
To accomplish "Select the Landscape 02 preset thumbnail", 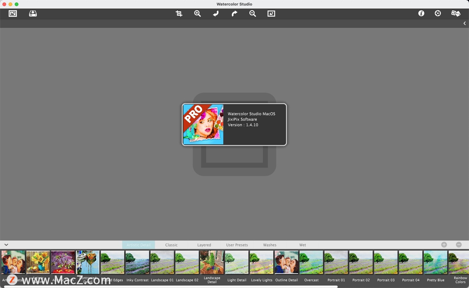I will pyautogui.click(x=187, y=262).
